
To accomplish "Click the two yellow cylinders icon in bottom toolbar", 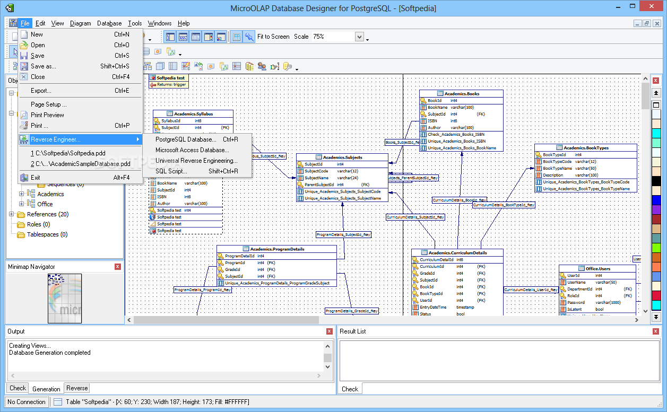I will click(x=249, y=67).
